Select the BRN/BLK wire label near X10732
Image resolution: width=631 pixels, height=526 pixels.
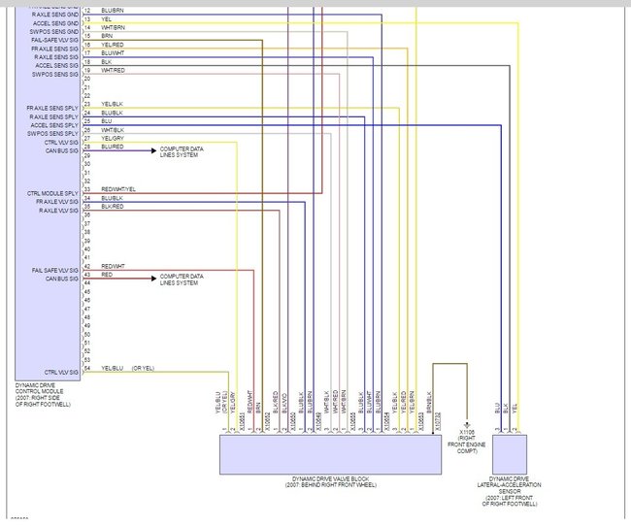pyautogui.click(x=429, y=403)
